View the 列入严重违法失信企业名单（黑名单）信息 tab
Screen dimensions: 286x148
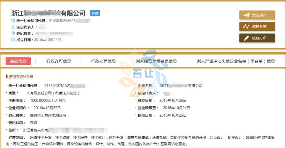coord(236,61)
